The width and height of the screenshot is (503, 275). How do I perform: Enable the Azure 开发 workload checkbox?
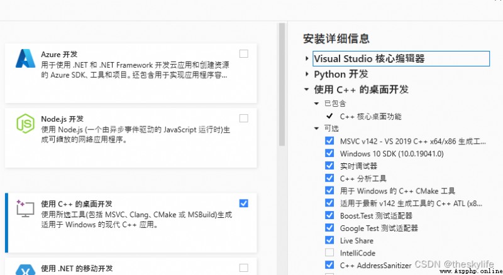(x=244, y=54)
